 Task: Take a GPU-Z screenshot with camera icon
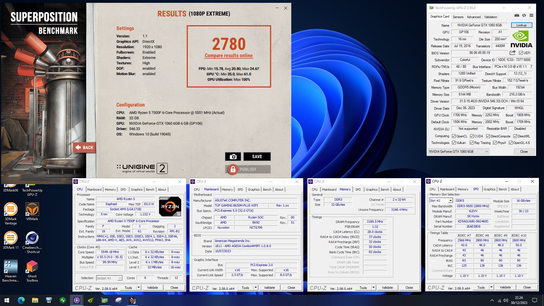click(x=517, y=16)
